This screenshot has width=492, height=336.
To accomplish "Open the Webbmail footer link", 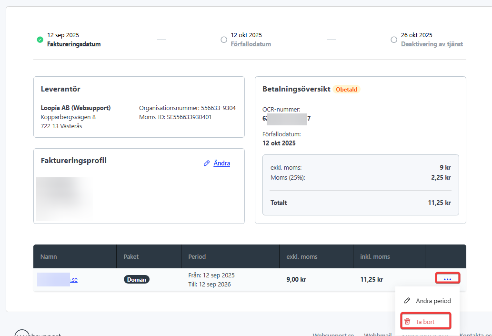I will tap(378, 334).
